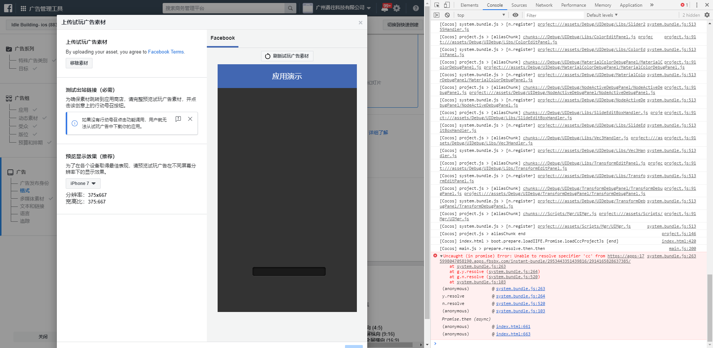The image size is (713, 348).
Task: Open the console settings gear icon
Action: click(x=707, y=15)
